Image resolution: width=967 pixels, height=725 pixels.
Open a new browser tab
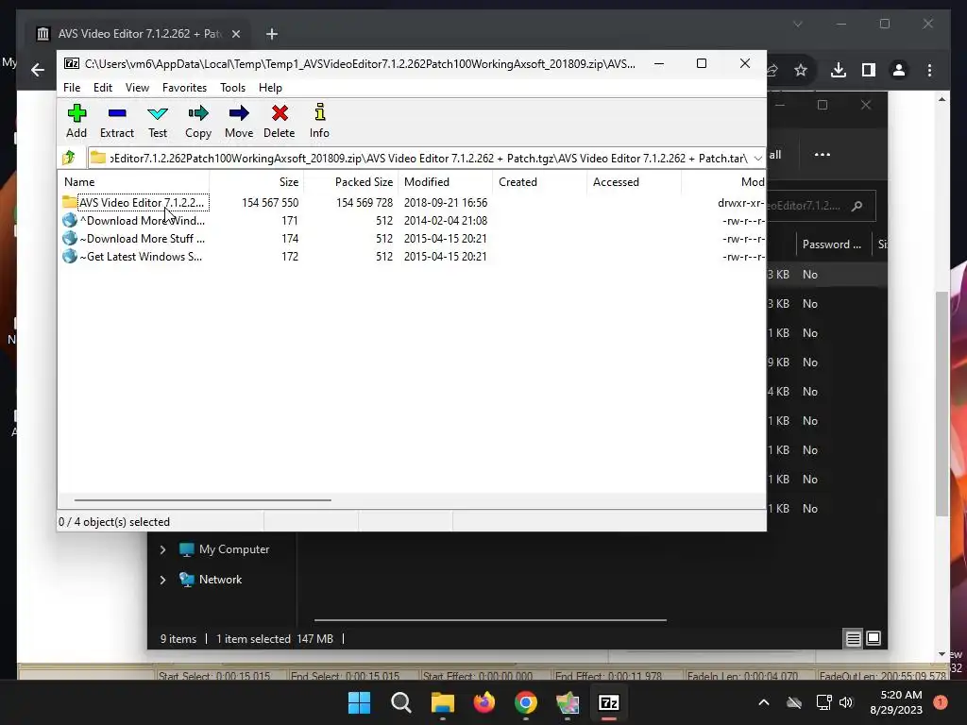[x=272, y=34]
